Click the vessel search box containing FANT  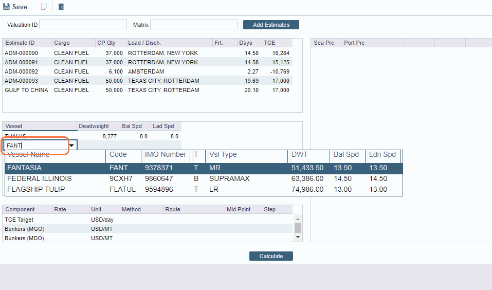[36, 146]
